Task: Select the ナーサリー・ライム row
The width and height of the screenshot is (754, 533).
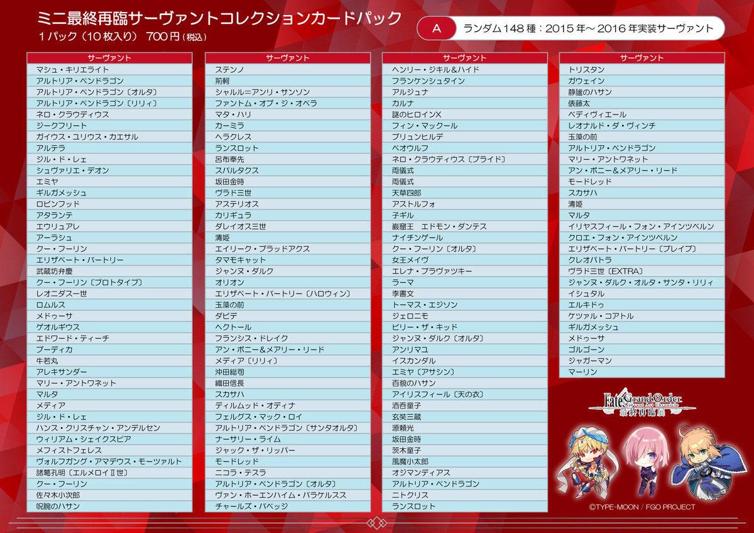Action: (287, 439)
